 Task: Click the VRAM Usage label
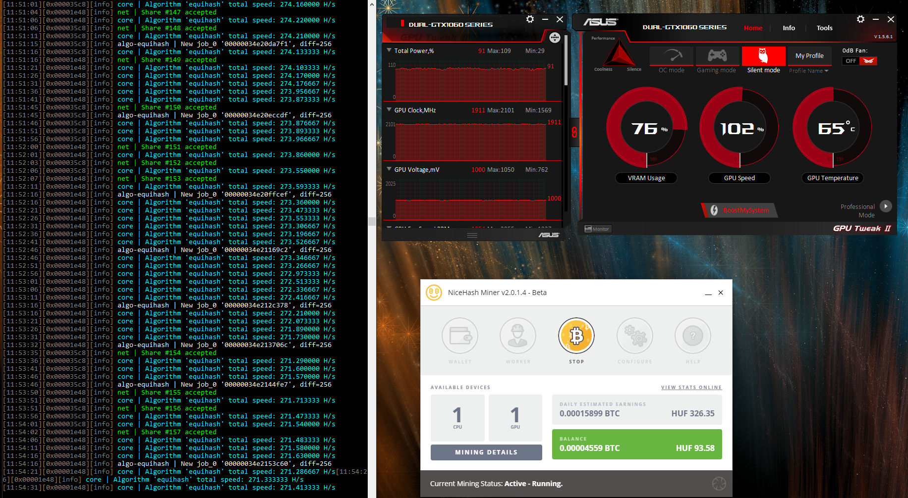pyautogui.click(x=646, y=178)
